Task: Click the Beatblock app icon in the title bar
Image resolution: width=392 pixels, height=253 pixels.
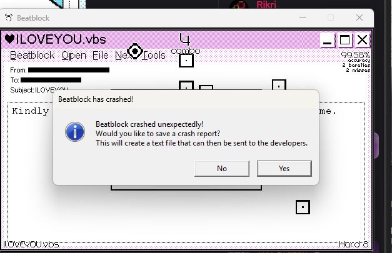Action: point(9,17)
